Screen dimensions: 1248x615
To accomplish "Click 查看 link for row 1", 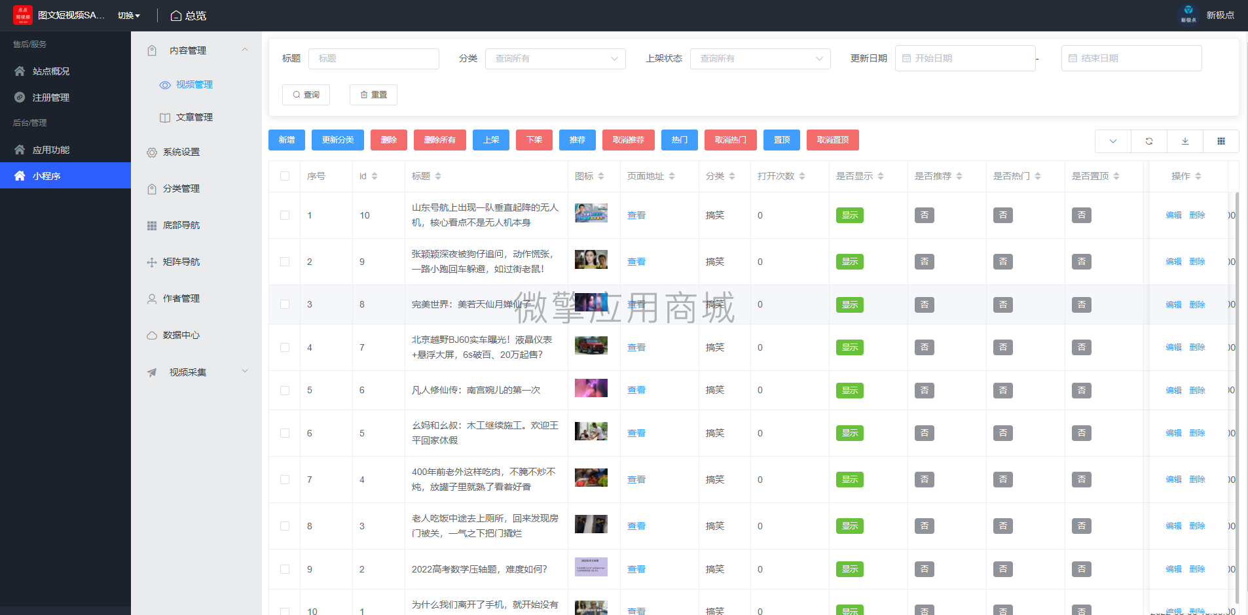I will (x=636, y=215).
